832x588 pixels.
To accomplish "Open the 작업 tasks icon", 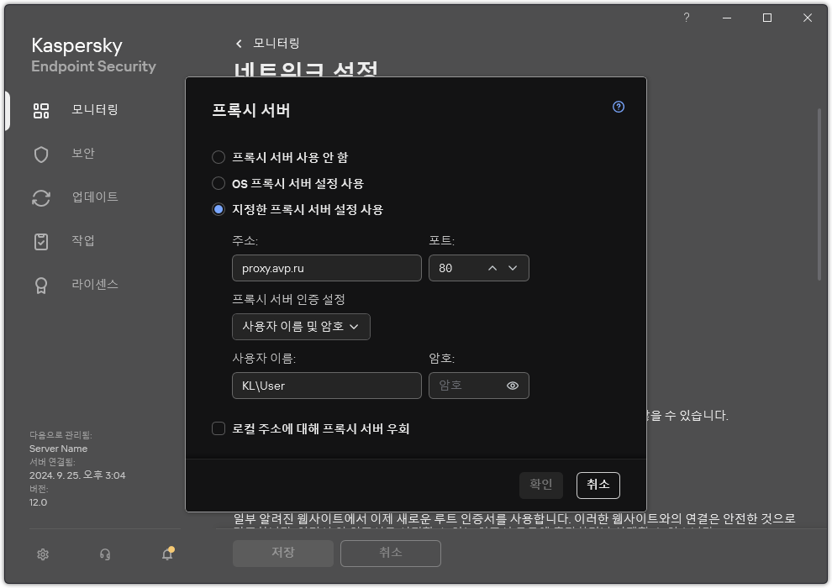I will (x=40, y=241).
